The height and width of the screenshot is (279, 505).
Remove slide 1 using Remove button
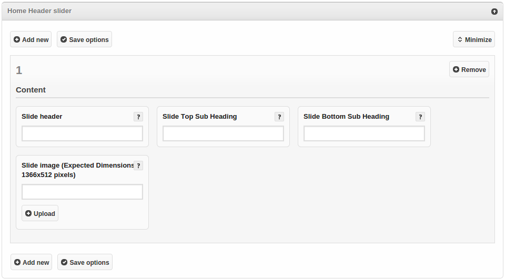[x=469, y=69]
